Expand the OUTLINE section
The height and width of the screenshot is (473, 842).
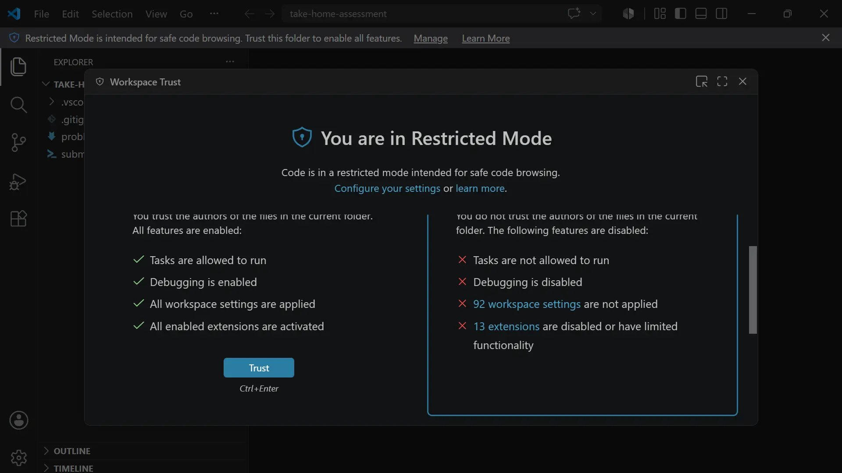(x=143, y=451)
